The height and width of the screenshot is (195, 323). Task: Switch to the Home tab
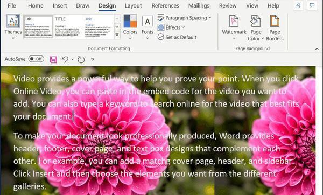(x=36, y=5)
